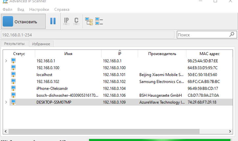
Task: Stop the scan with the Остановить button
Action: tap(23, 21)
